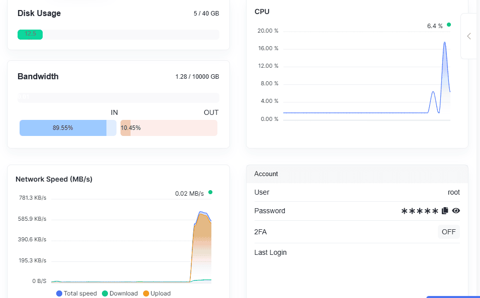Toggle Total speed series in chart legend

coord(76,293)
